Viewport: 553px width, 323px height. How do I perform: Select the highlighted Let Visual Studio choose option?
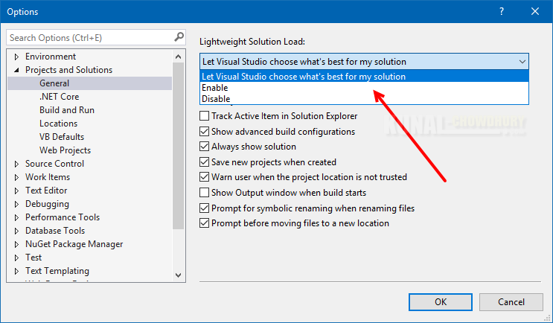point(304,77)
